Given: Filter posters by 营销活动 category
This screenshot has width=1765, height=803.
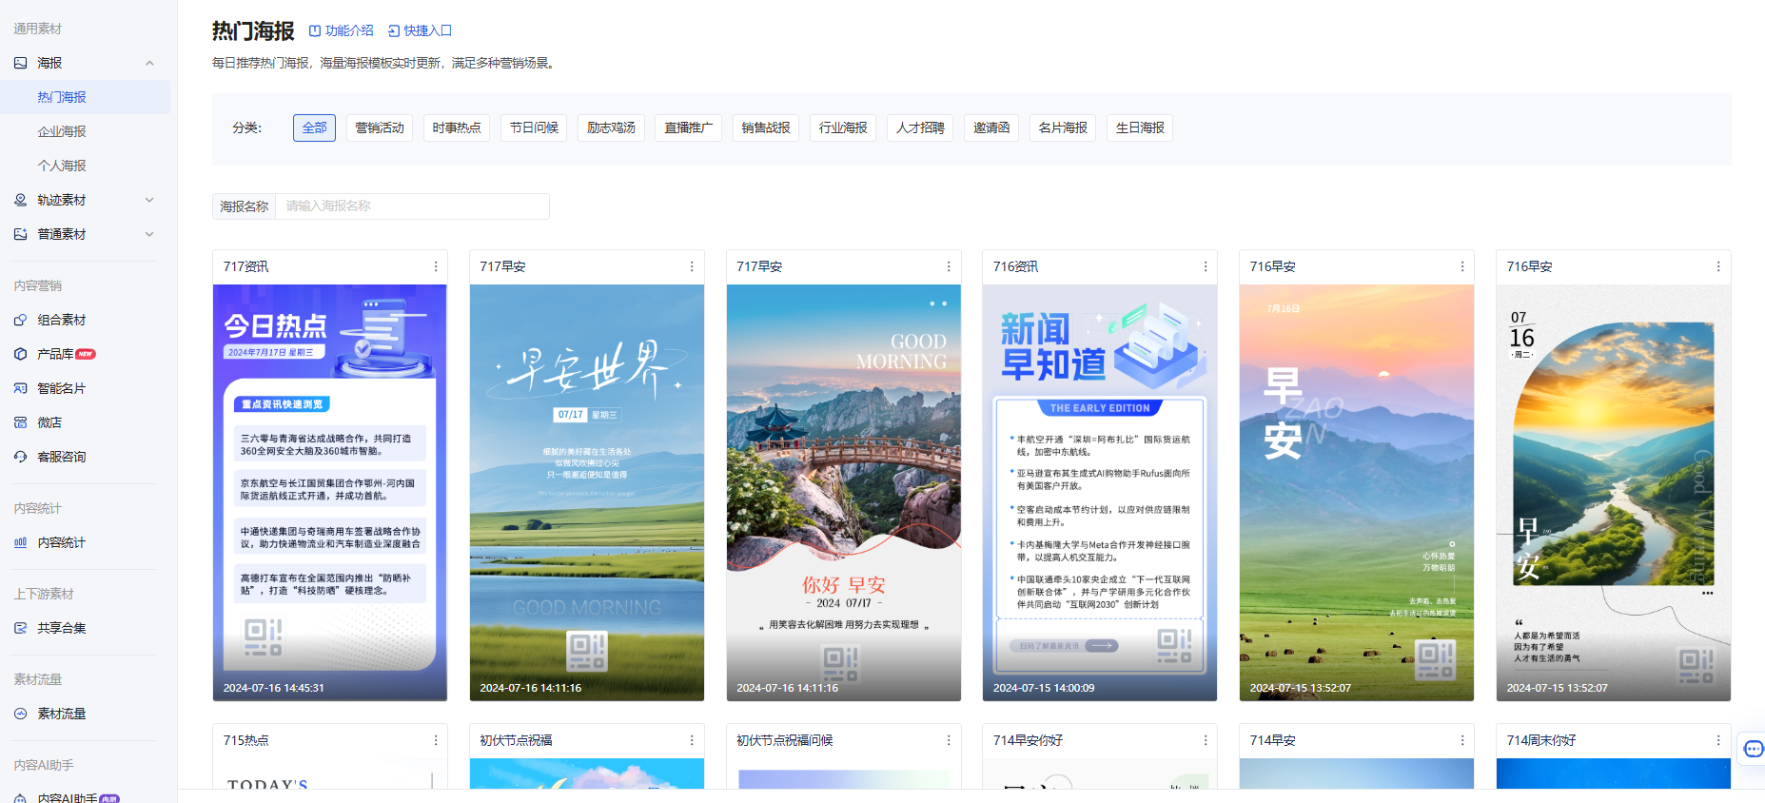Looking at the screenshot, I should point(380,127).
